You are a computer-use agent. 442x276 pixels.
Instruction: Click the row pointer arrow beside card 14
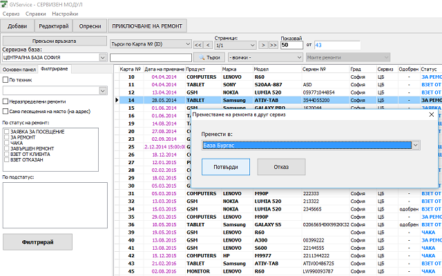117,100
